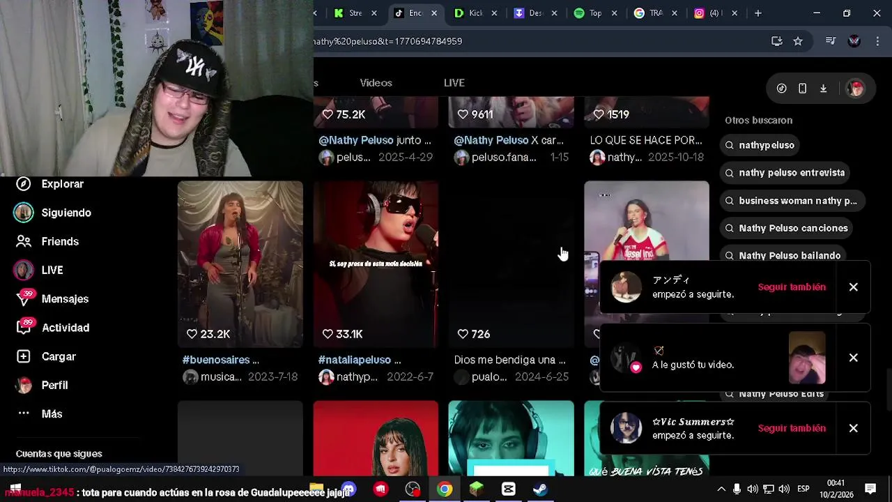Viewport: 892px width, 502px height.
Task: Select suggestion business woman nathy p...
Action: (x=791, y=201)
